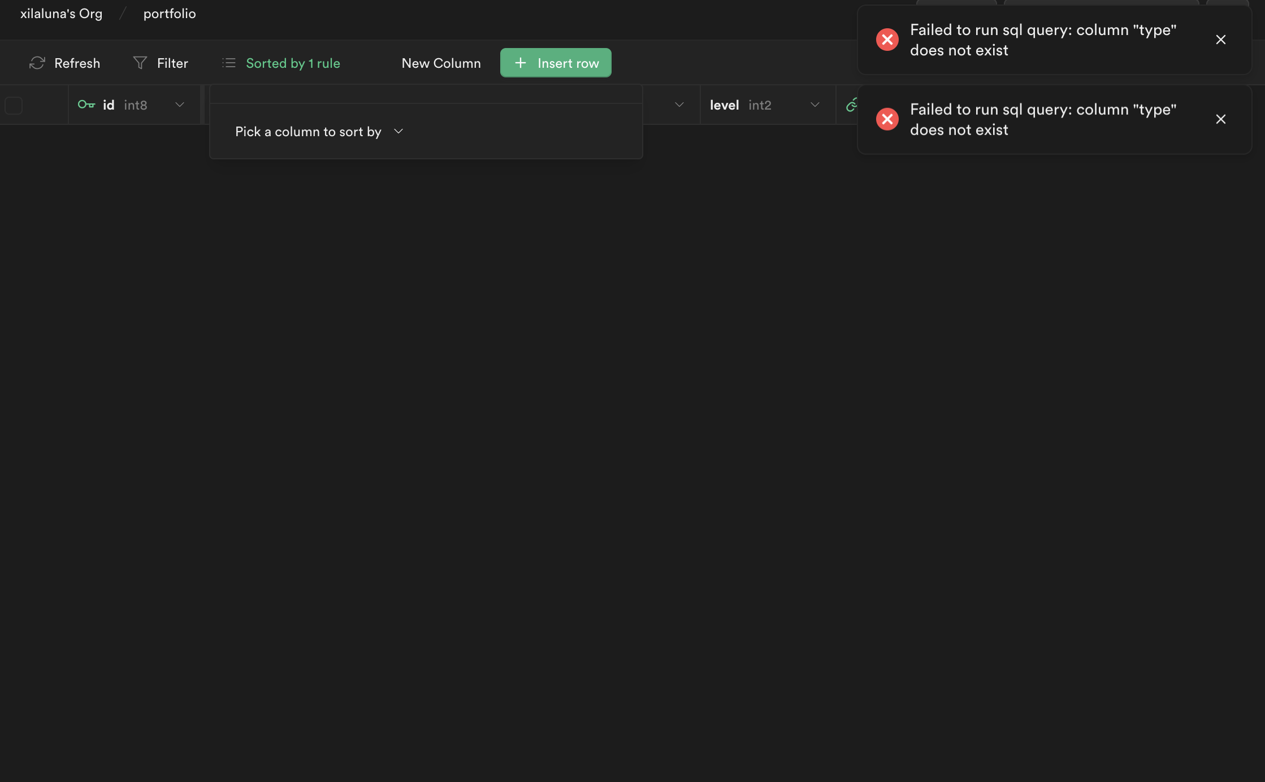Click the red error icon in top toast

tap(887, 40)
